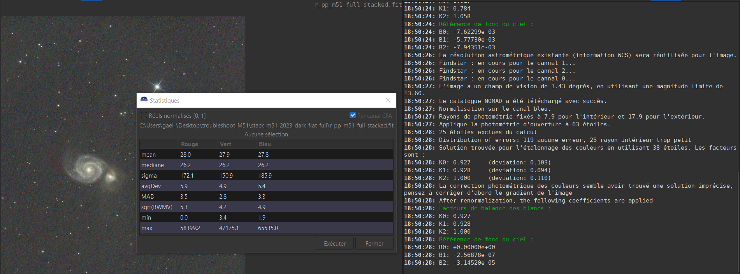Click the Fermer button
Viewport: 740px width, 274px height.
[374, 244]
